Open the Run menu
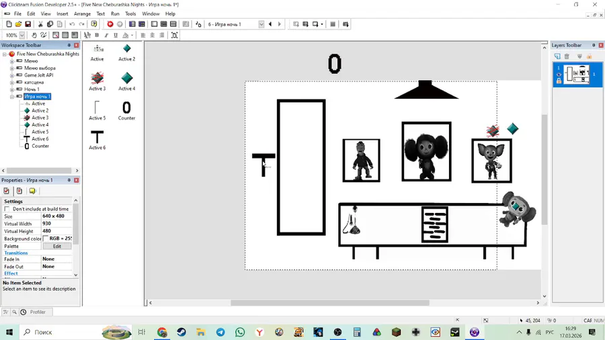 coord(115,13)
